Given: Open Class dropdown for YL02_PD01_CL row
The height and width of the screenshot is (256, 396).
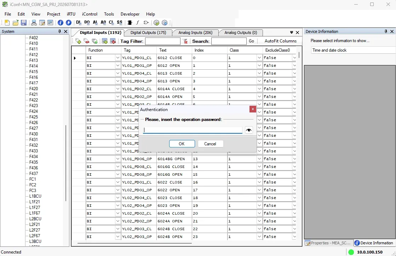Looking at the screenshot, I should 259,182.
